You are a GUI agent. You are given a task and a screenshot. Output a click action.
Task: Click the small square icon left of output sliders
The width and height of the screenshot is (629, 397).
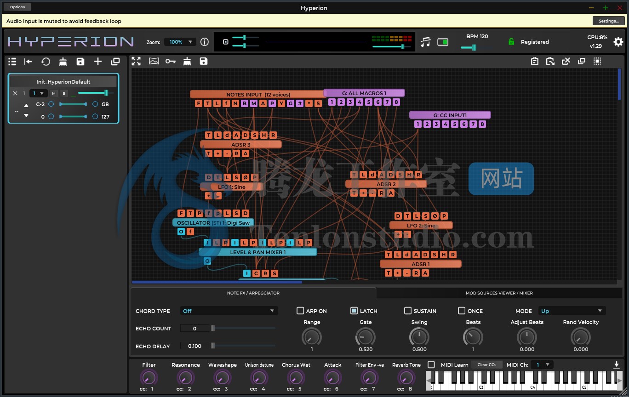tap(226, 42)
